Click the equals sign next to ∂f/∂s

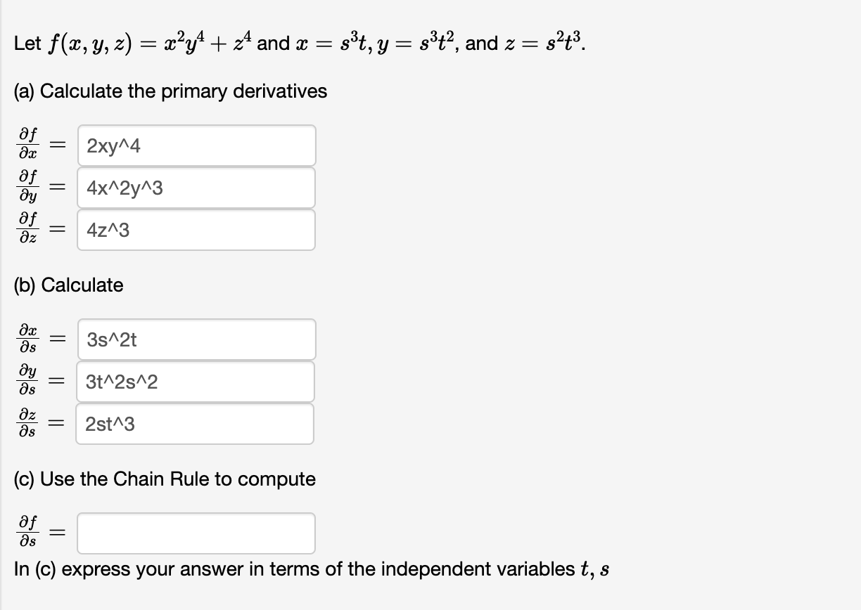click(x=57, y=533)
